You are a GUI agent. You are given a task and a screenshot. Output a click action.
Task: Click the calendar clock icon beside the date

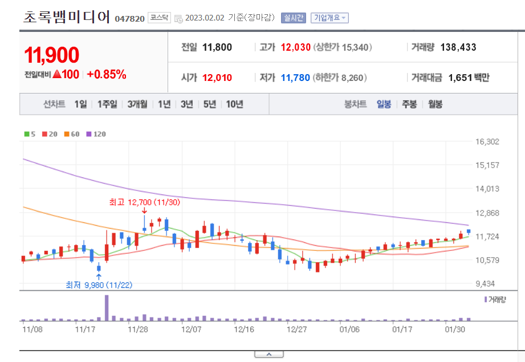pyautogui.click(x=178, y=19)
